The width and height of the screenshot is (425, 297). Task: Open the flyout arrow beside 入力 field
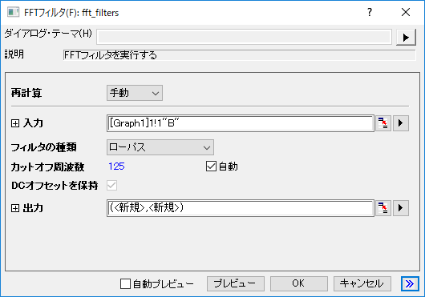click(x=401, y=123)
